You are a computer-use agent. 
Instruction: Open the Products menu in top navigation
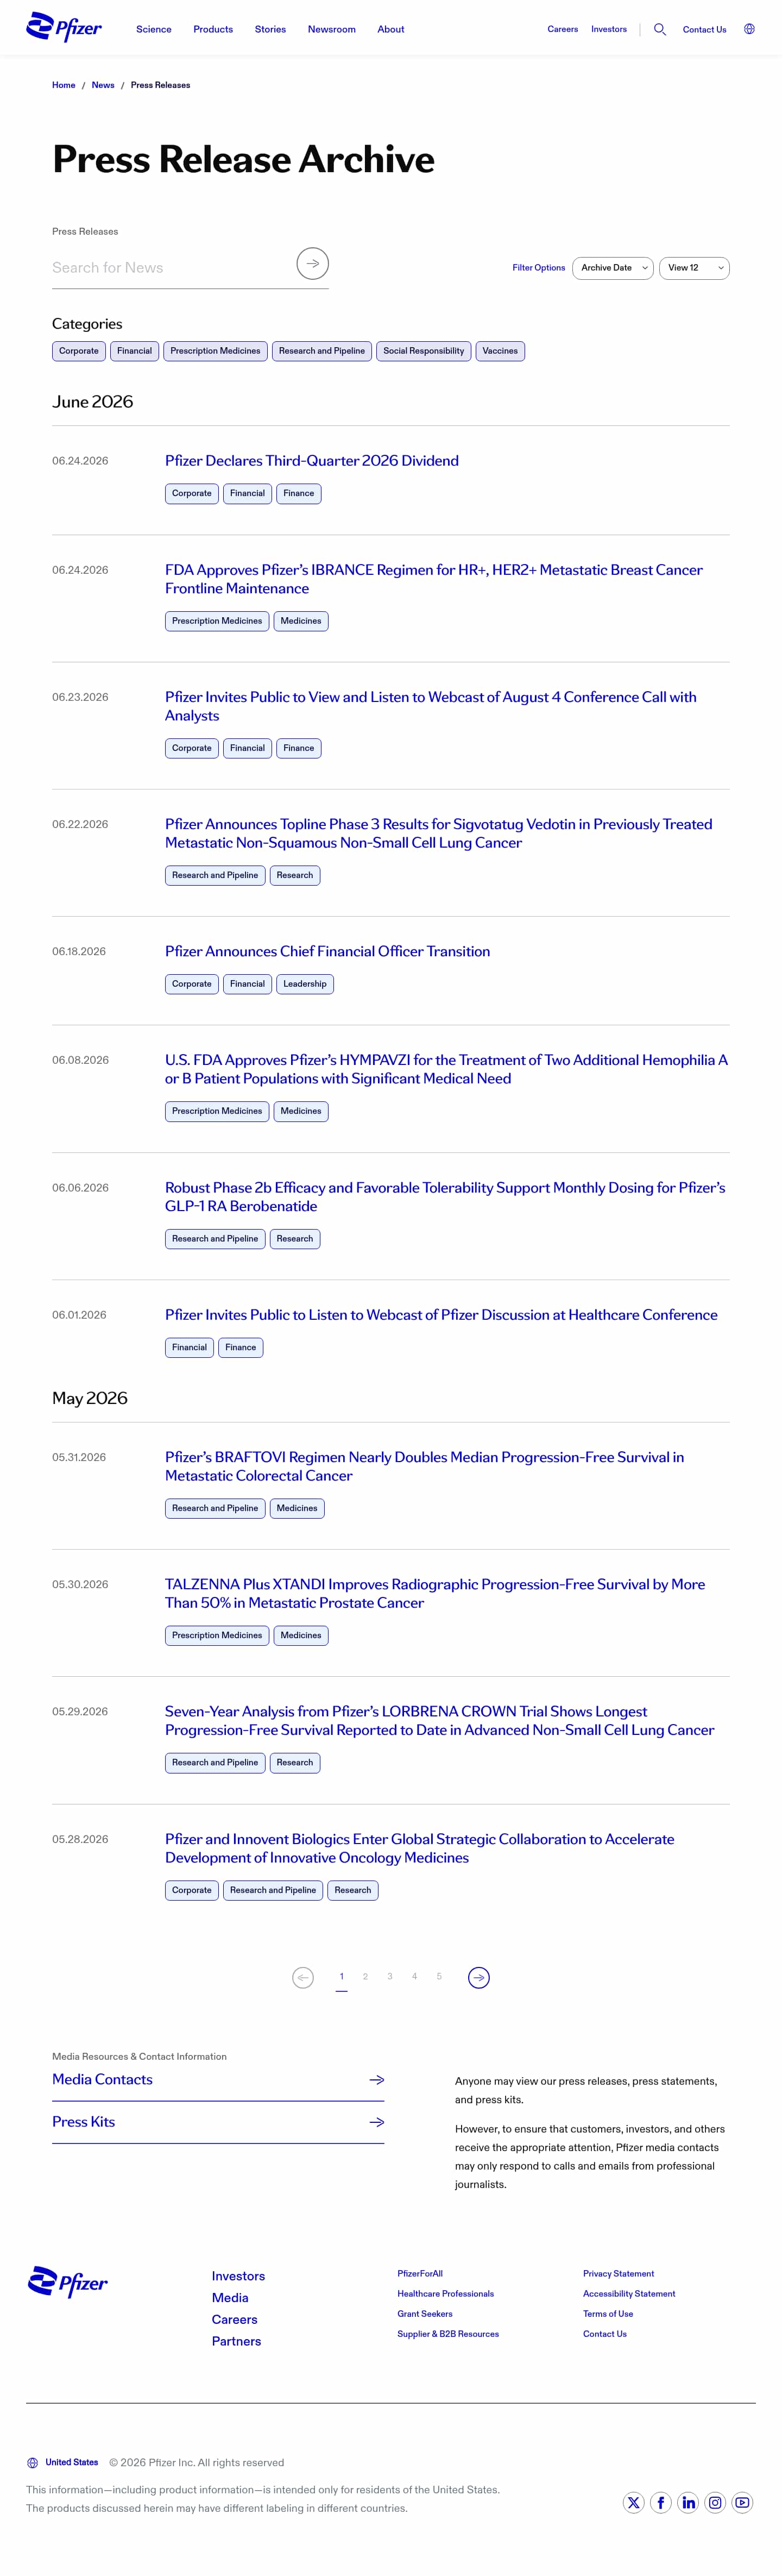tap(213, 30)
